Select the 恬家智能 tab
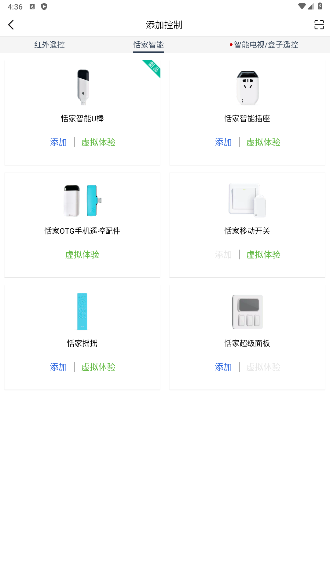The width and height of the screenshot is (330, 588). (x=148, y=45)
